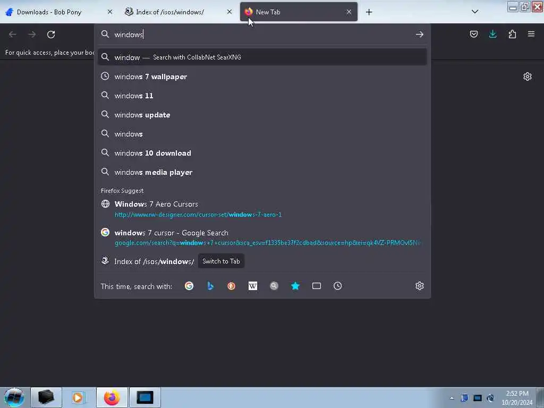Search this time with Wikipedia icon

252,286
